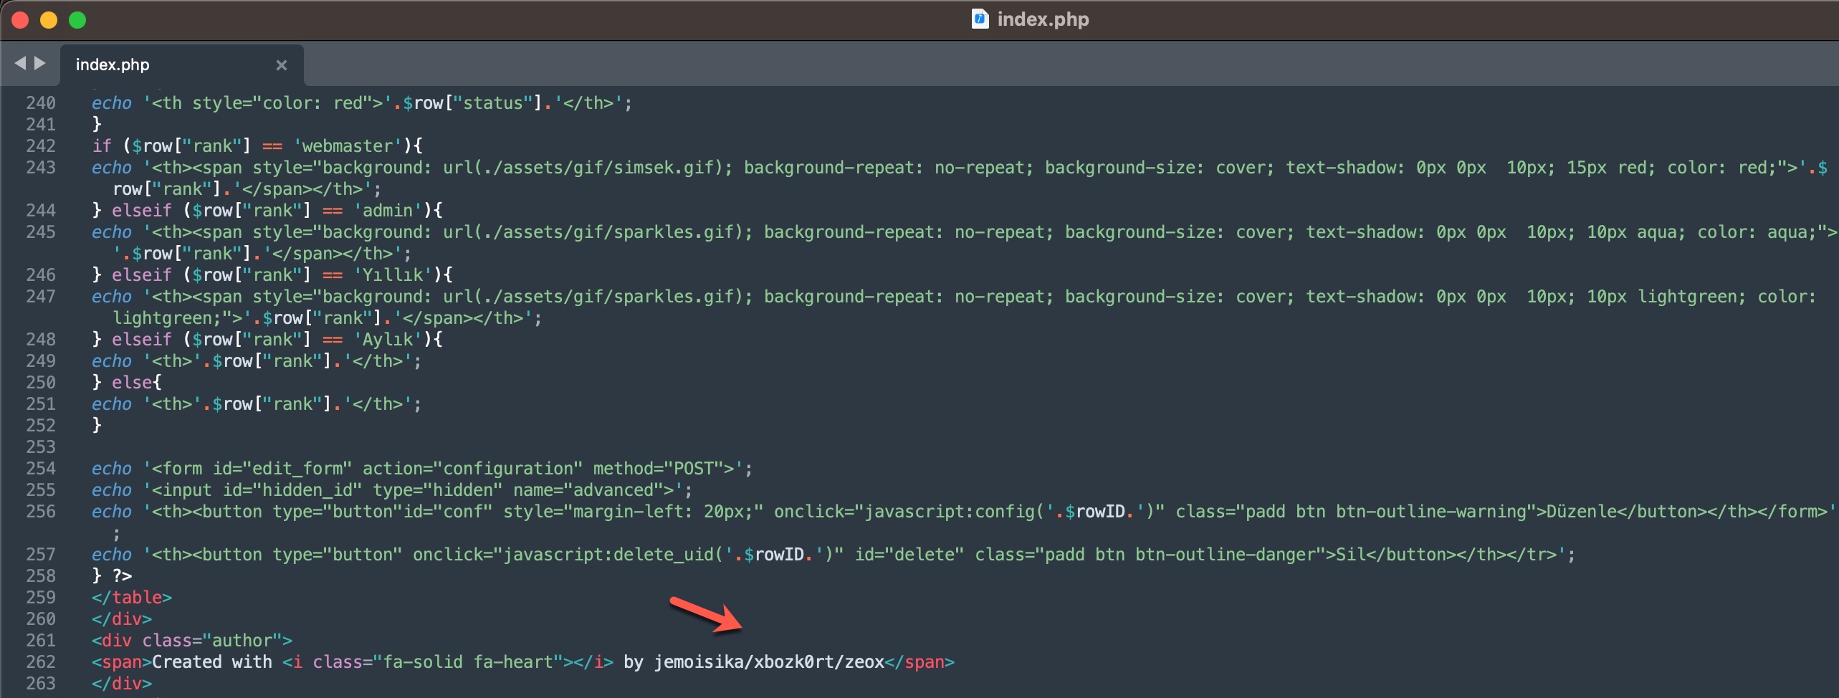
Task: Click line number 240 in gutter
Action: (41, 103)
